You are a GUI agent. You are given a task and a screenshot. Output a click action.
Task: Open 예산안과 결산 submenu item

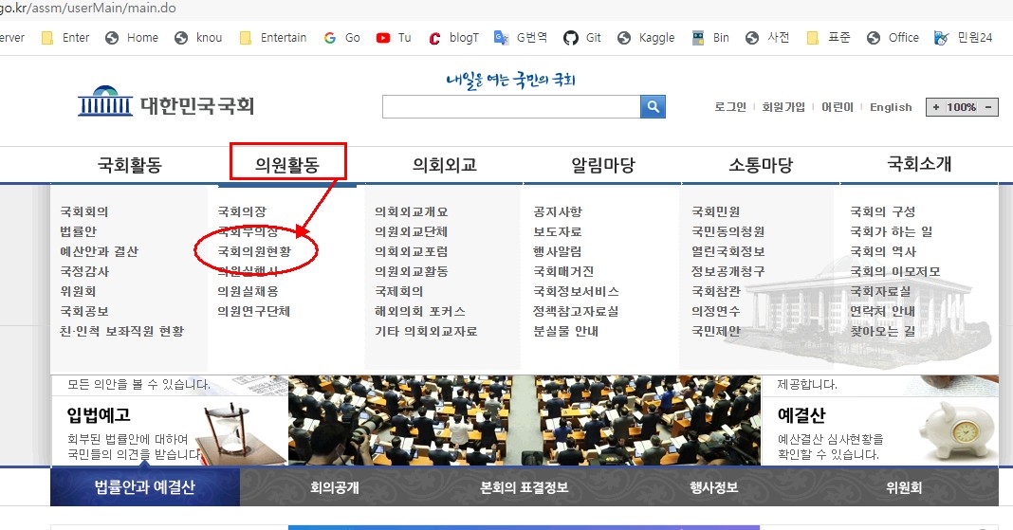99,251
